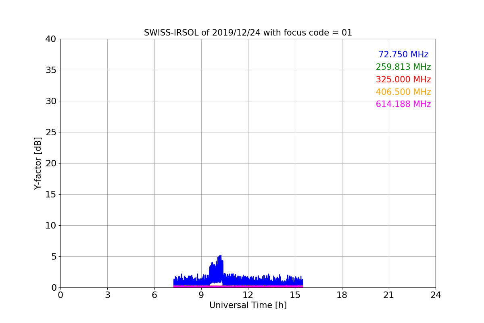This screenshot has height=323, width=484.
Task: Click the 10 tick on the Y axis
Action: (50, 226)
